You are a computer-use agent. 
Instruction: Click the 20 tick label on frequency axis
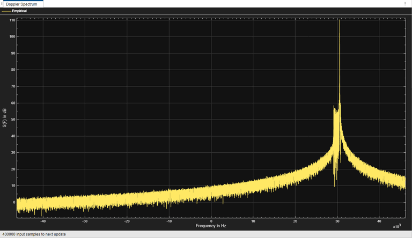[295, 221]
